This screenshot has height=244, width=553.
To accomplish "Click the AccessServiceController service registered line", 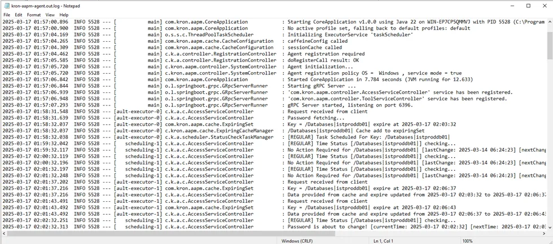I will (x=400, y=92).
